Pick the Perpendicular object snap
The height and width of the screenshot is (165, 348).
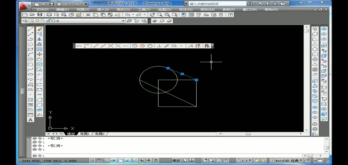159,46
